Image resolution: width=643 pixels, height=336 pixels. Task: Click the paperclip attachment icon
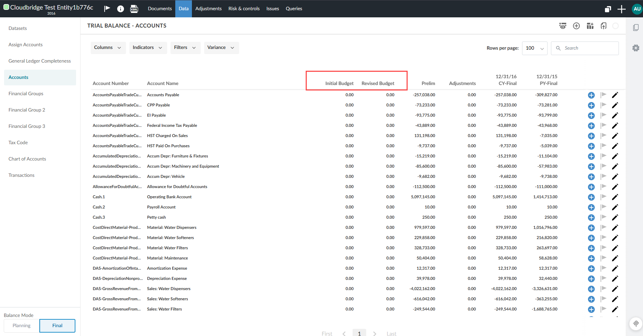(636, 323)
